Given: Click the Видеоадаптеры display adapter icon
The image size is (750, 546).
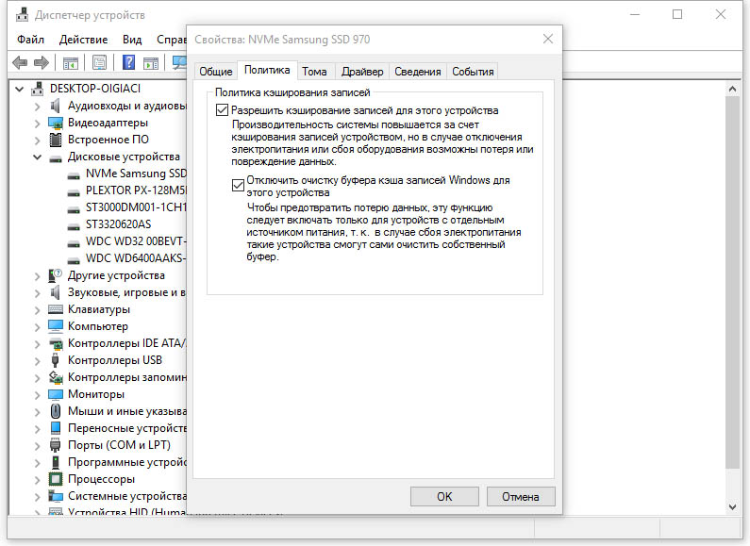Looking at the screenshot, I should (x=57, y=123).
